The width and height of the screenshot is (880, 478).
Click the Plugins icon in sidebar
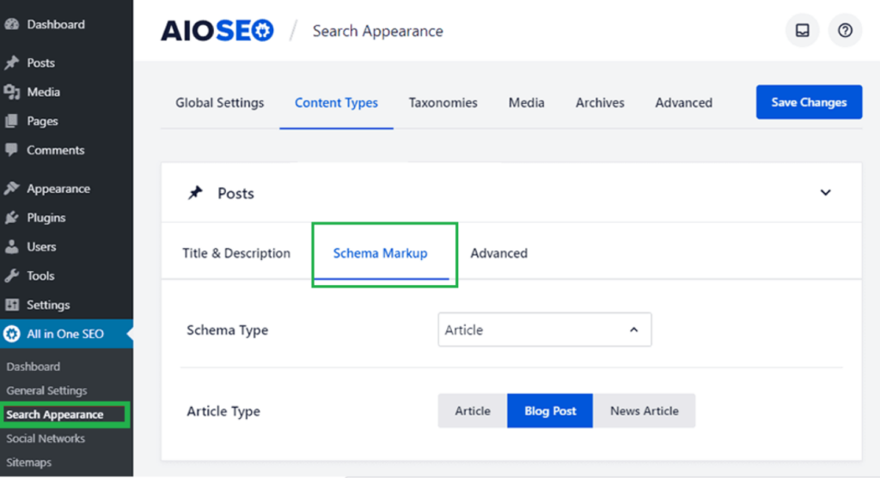tap(11, 218)
